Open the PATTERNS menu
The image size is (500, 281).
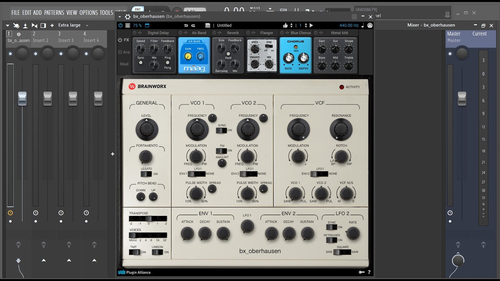pos(54,12)
